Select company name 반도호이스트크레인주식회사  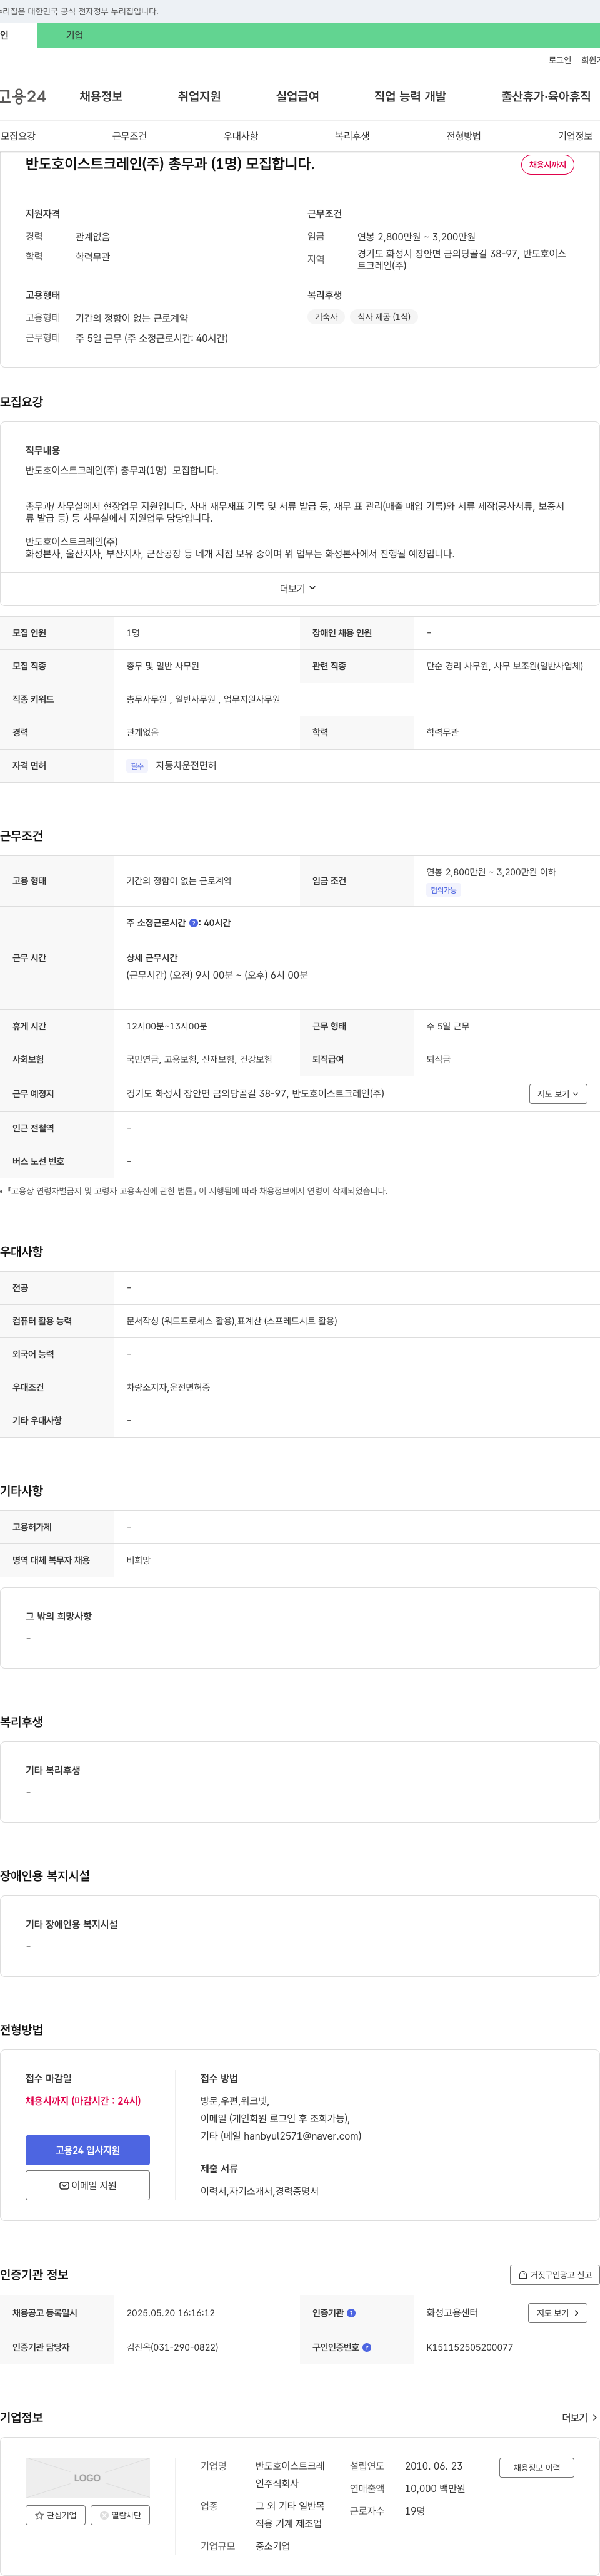click(x=289, y=2474)
